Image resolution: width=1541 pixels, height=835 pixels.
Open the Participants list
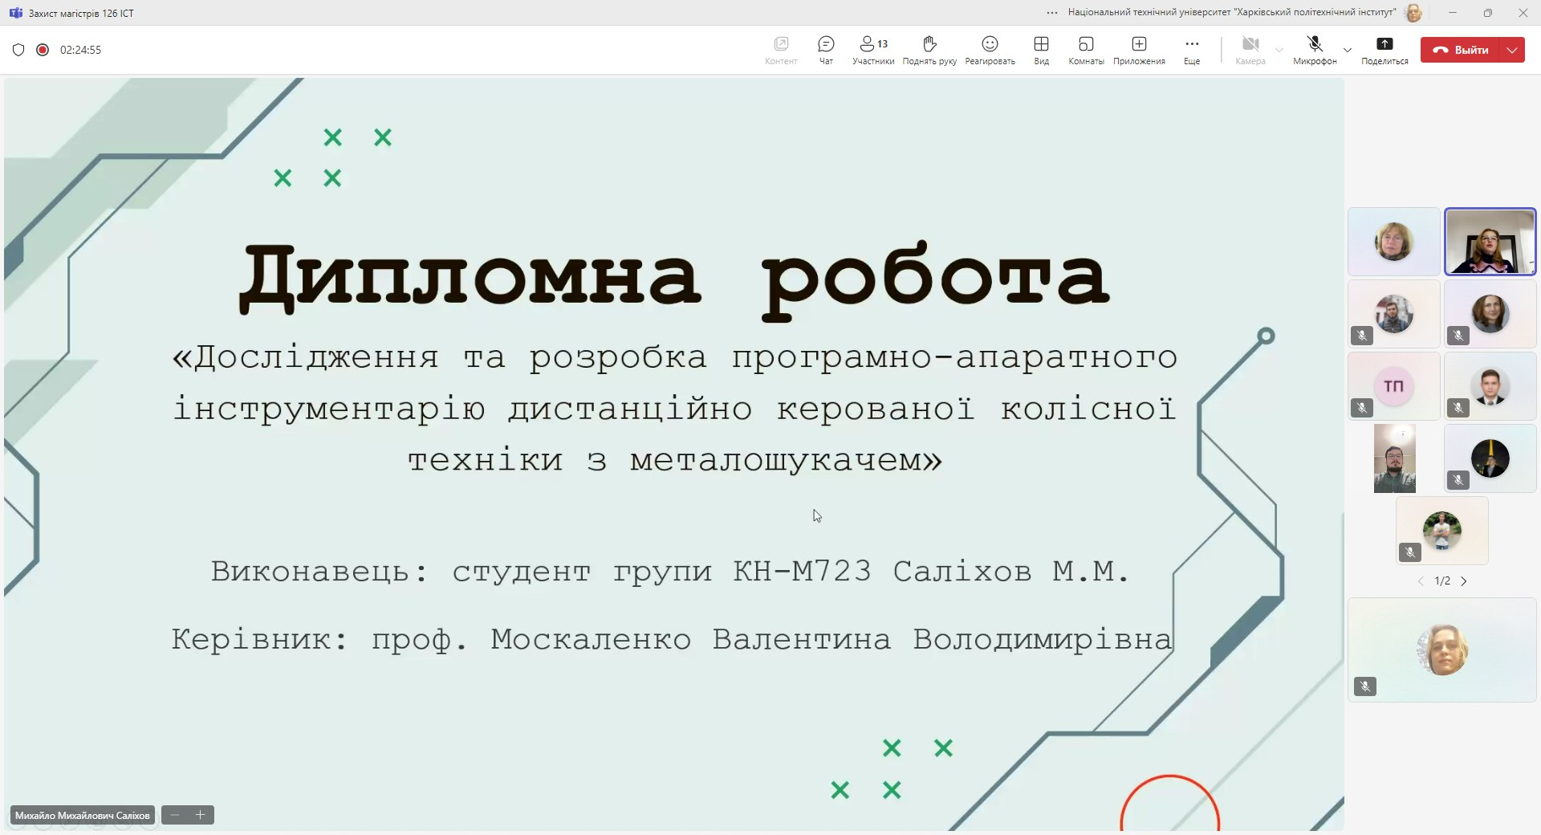[873, 50]
